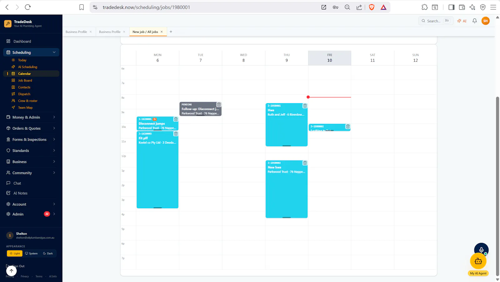The width and height of the screenshot is (500, 282).
Task: Reload the browser page
Action: click(x=28, y=7)
